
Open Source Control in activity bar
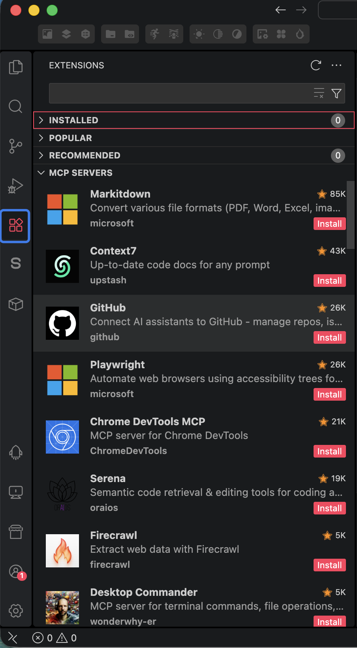point(16,146)
